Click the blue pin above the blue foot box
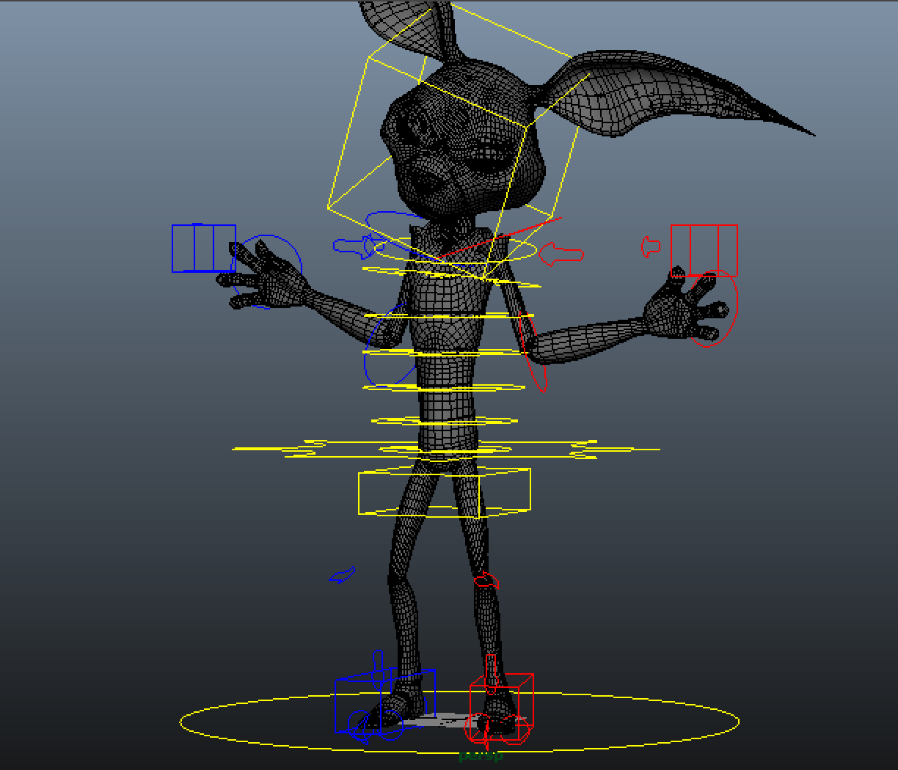 (378, 668)
